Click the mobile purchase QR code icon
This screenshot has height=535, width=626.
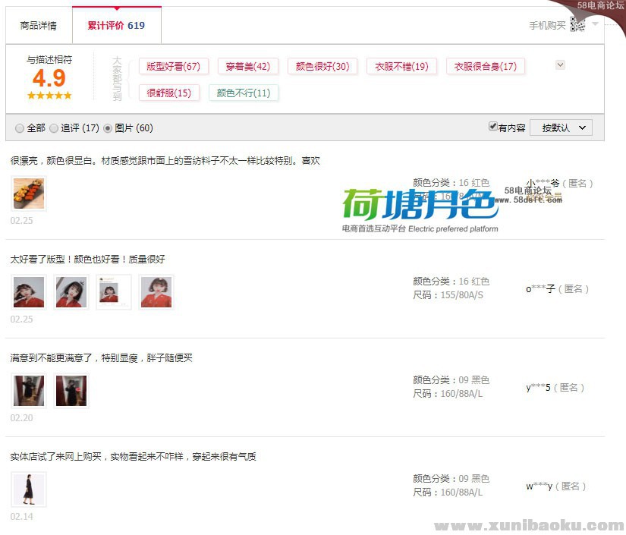click(577, 25)
